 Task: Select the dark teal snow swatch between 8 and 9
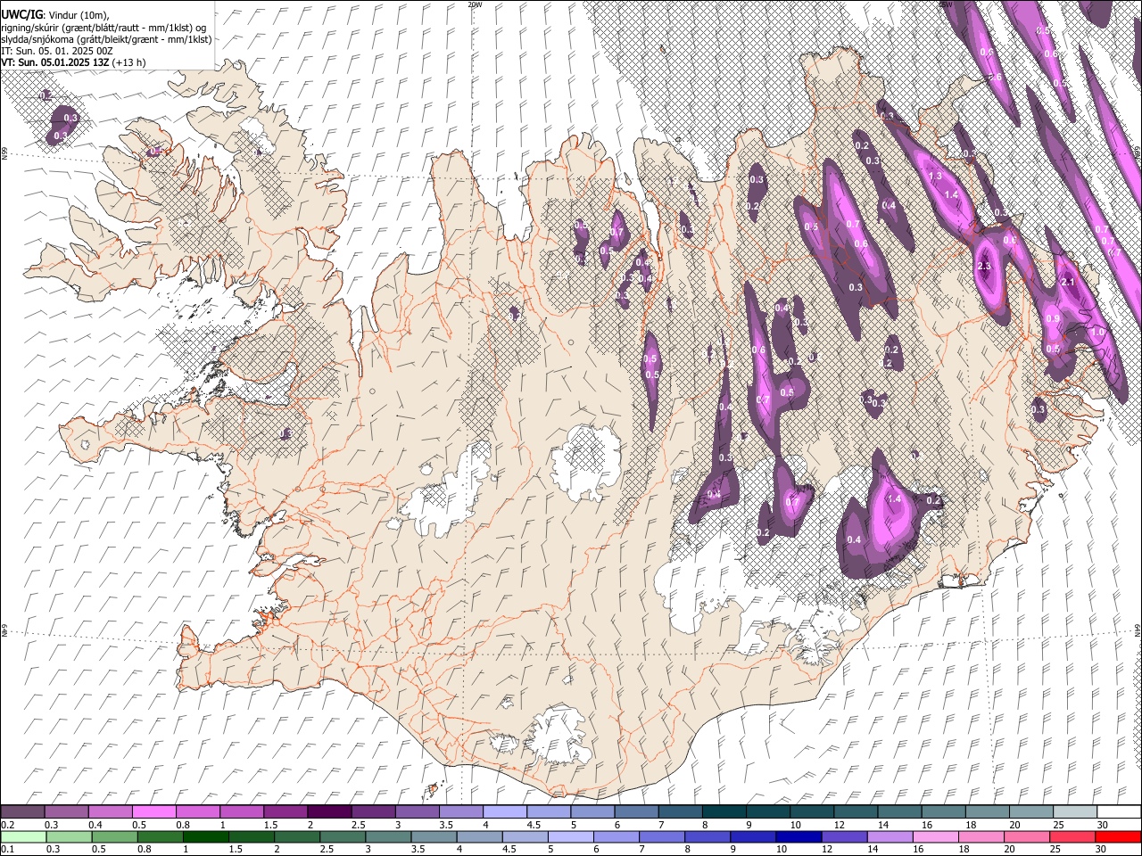pos(724,811)
